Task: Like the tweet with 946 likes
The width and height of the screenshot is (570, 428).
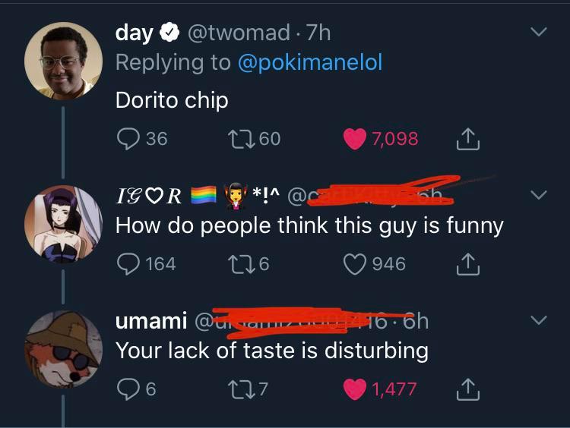Action: (x=354, y=263)
